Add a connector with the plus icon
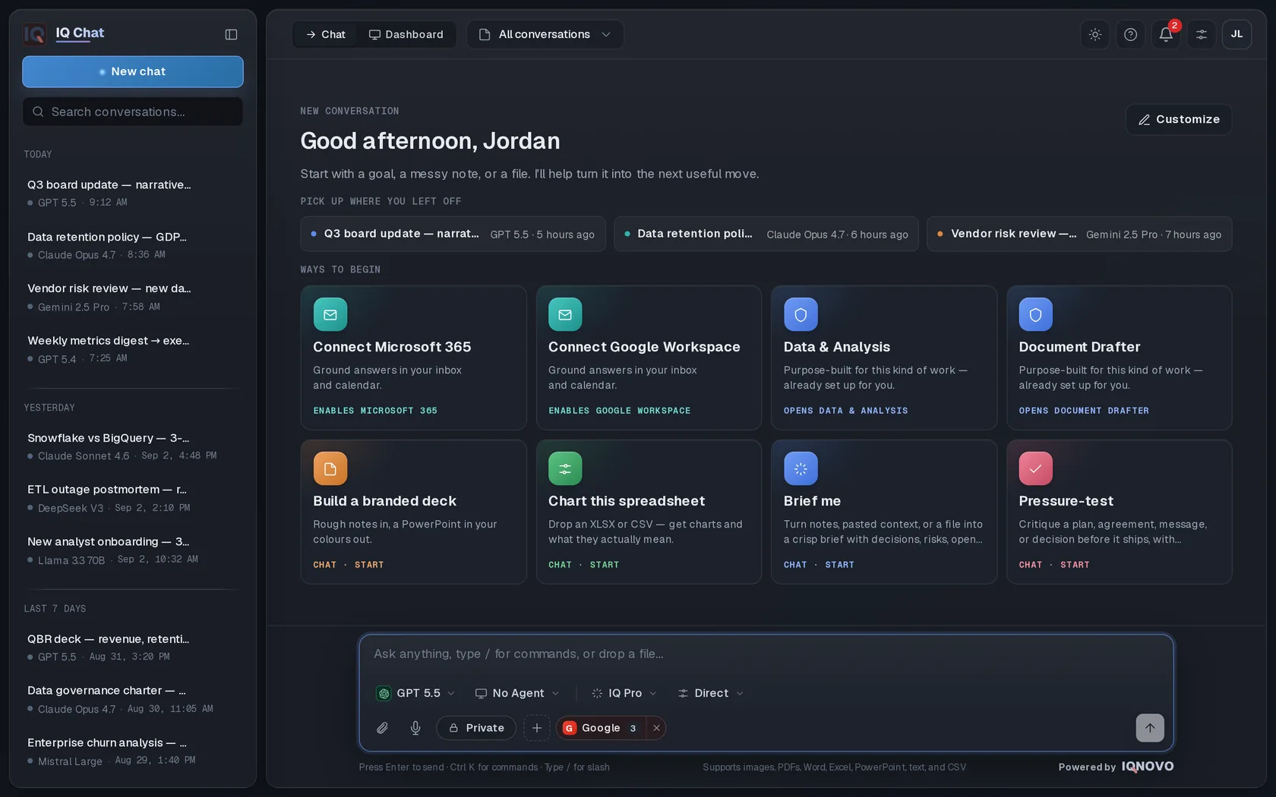1276x797 pixels. click(x=537, y=728)
